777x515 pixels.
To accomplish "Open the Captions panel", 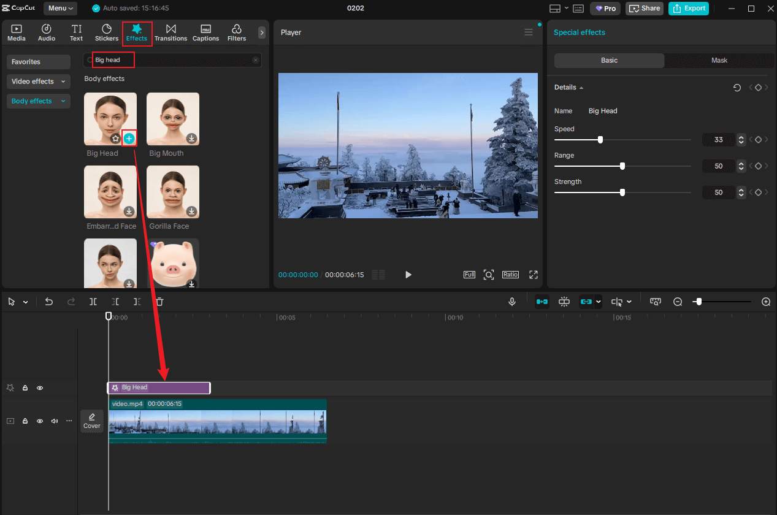I will pyautogui.click(x=205, y=32).
